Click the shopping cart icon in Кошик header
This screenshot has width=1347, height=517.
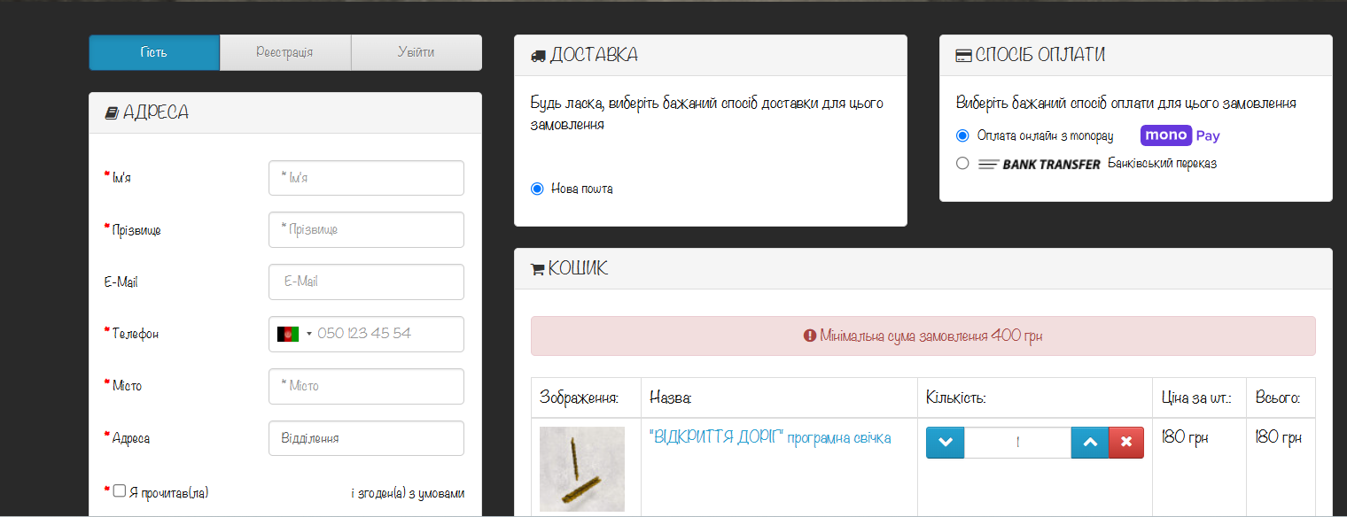click(x=537, y=270)
